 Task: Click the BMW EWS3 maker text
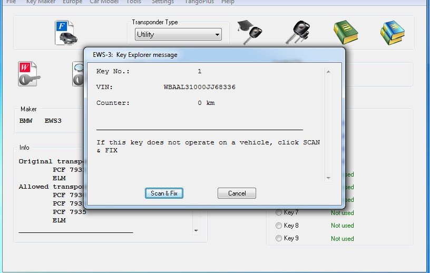click(x=40, y=121)
